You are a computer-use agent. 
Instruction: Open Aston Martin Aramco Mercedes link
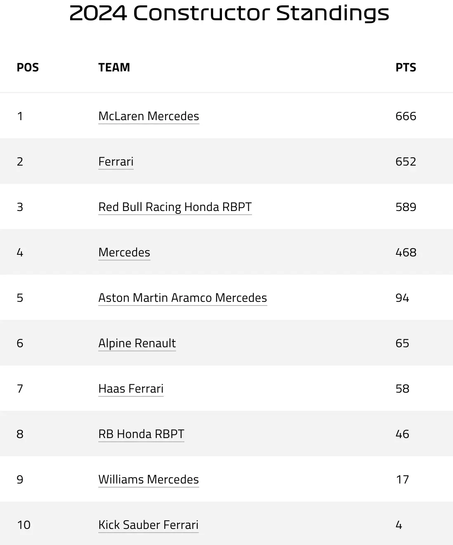click(x=182, y=298)
